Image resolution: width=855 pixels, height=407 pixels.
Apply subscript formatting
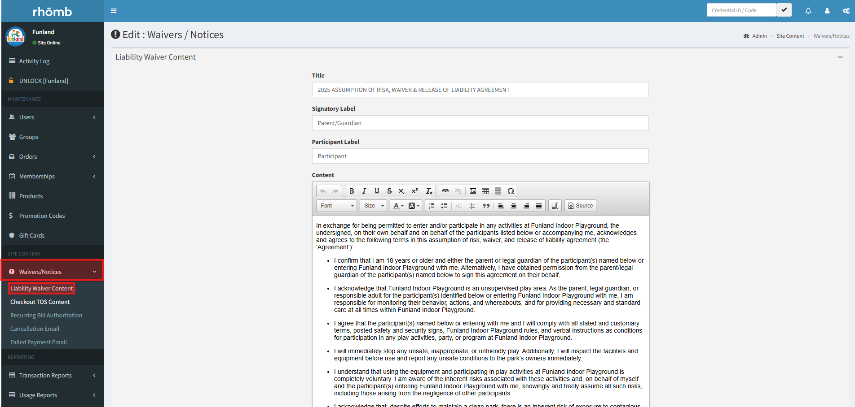[x=402, y=191]
